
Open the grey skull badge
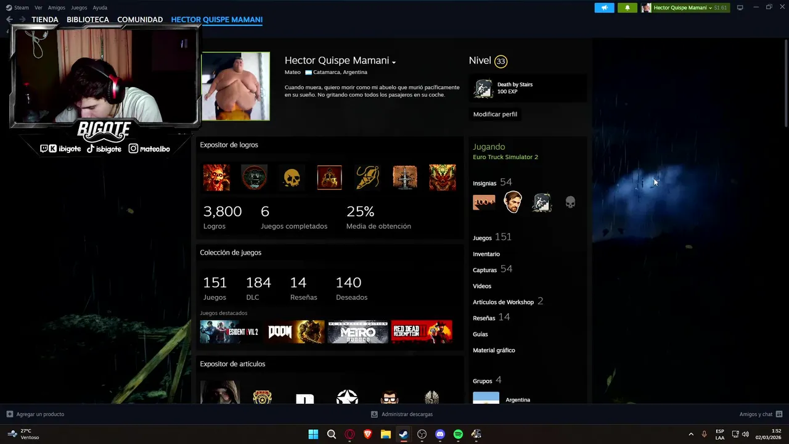(x=570, y=202)
